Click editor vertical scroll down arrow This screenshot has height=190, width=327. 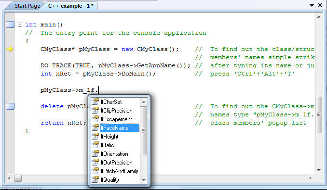coord(319,170)
